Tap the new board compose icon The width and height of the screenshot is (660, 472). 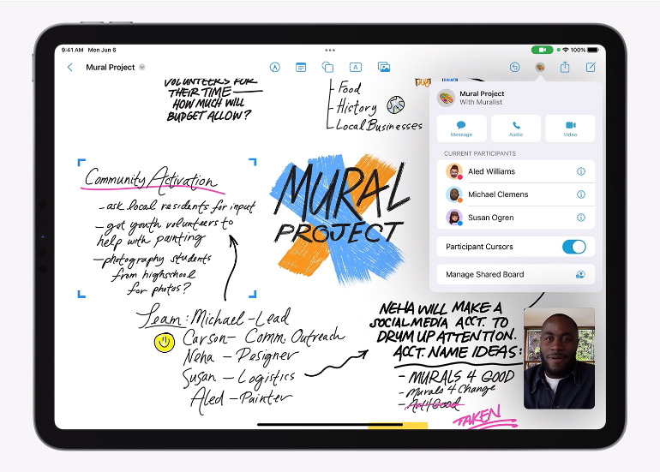tap(591, 67)
